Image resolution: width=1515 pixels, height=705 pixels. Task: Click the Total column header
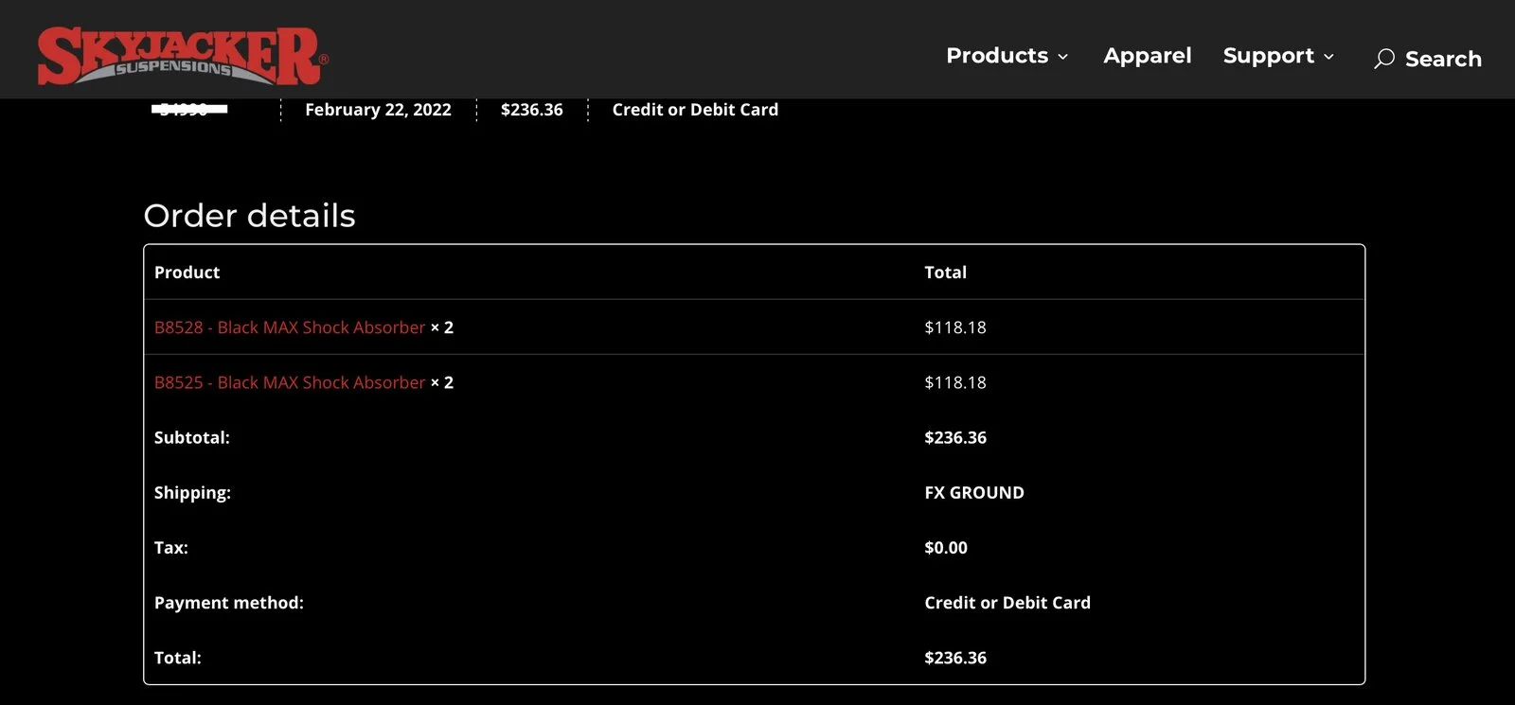pos(945,273)
